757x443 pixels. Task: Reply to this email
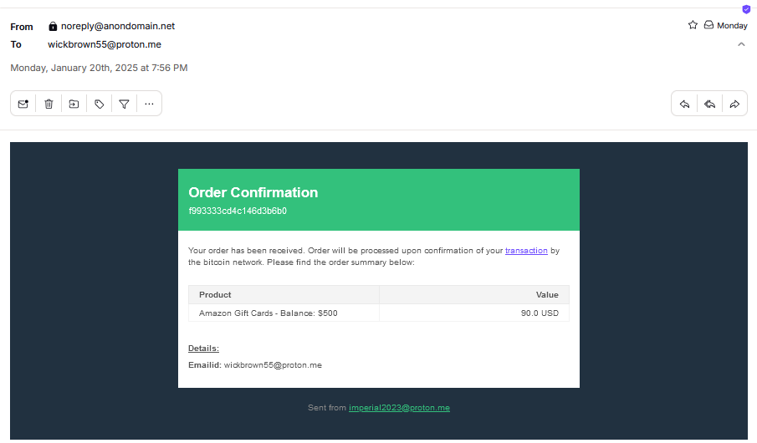[x=684, y=104]
